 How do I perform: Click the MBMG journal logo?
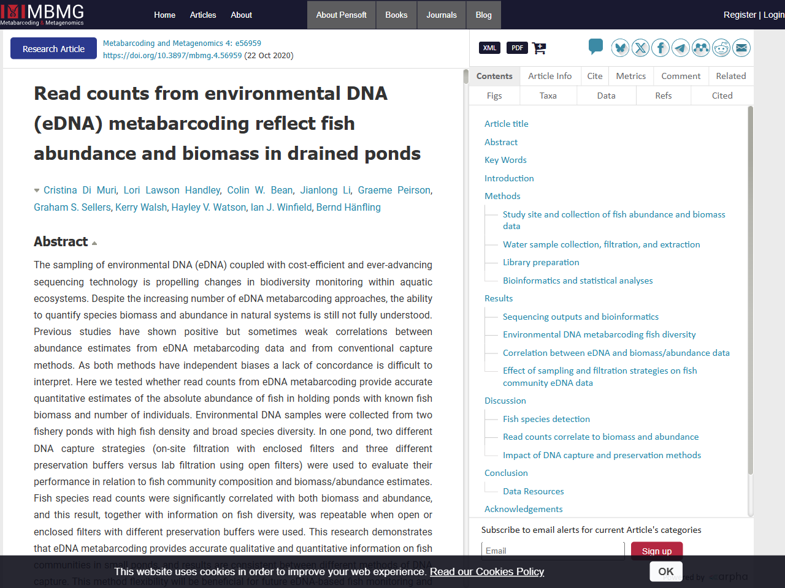pos(42,15)
